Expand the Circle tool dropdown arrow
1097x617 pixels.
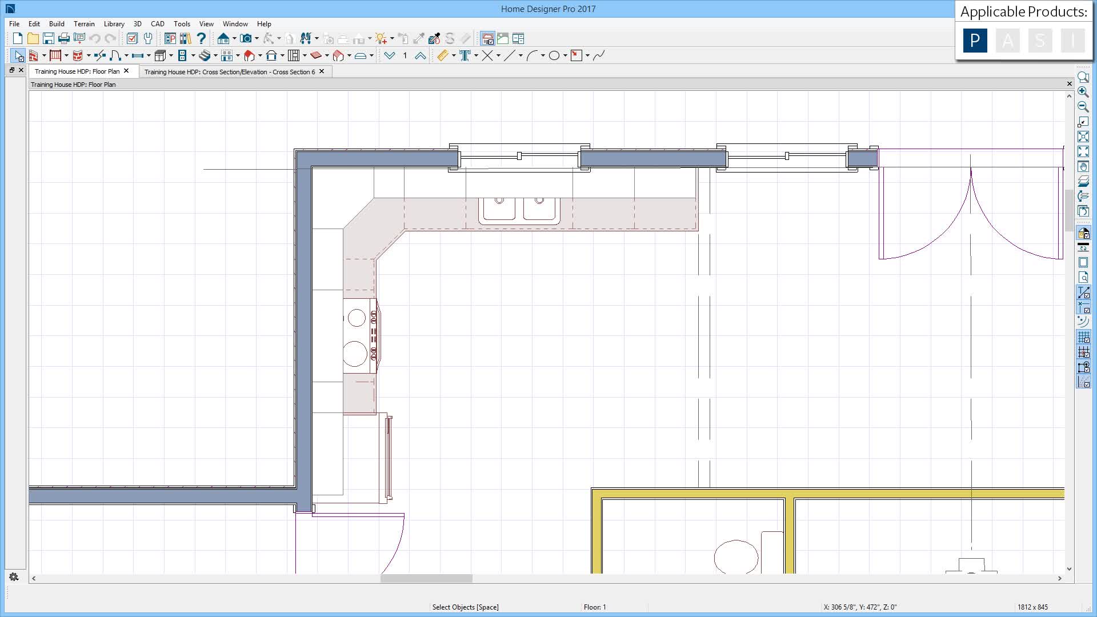tap(565, 55)
